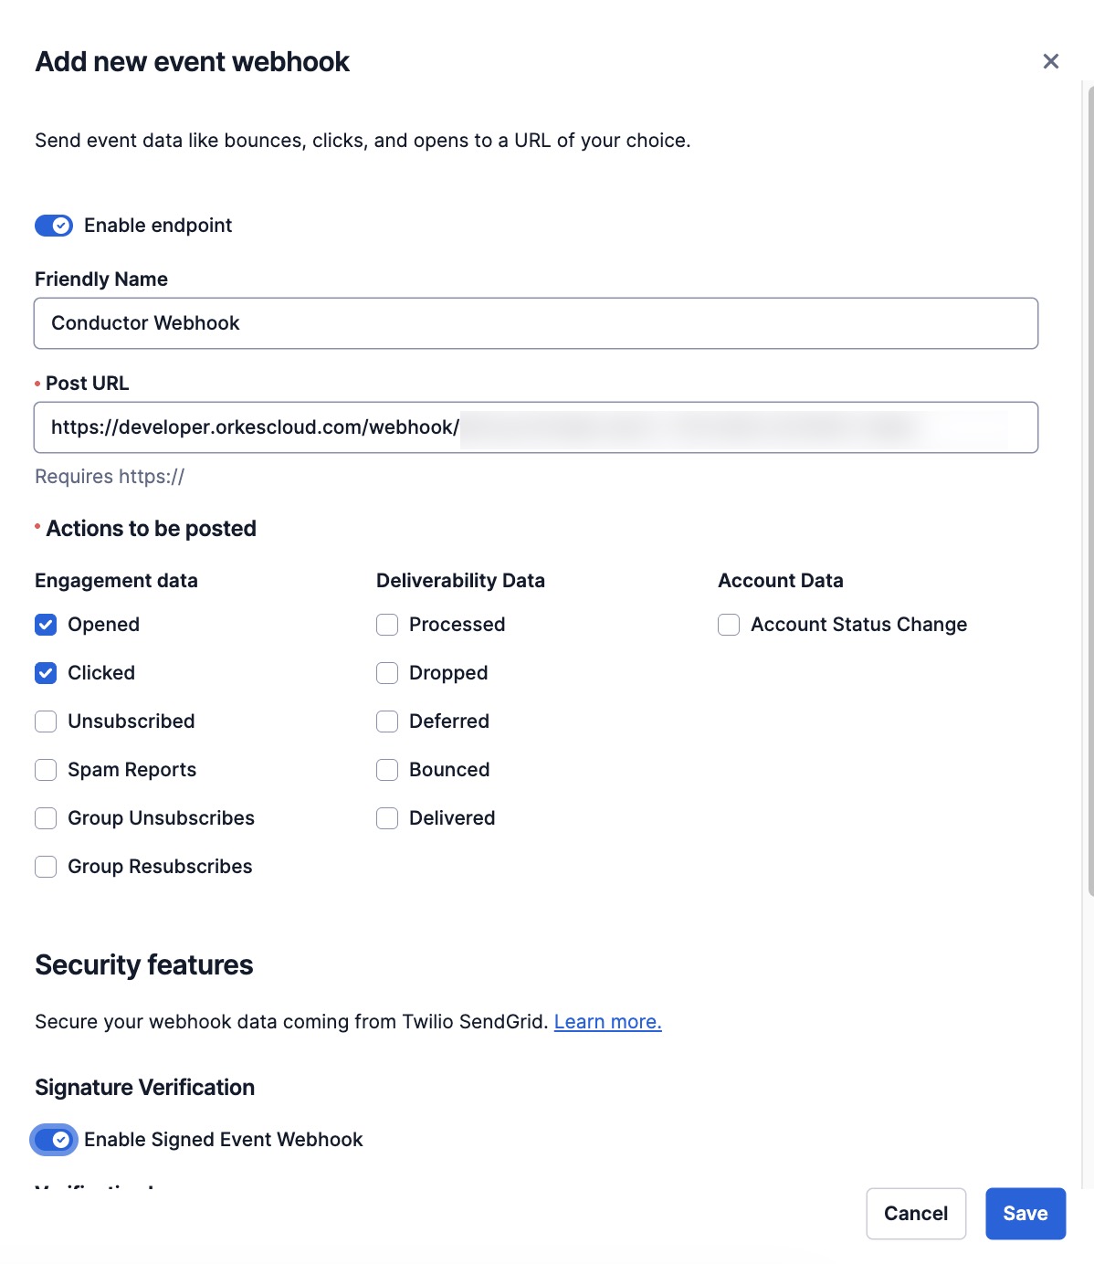Enable Bounced event notifications

point(386,769)
